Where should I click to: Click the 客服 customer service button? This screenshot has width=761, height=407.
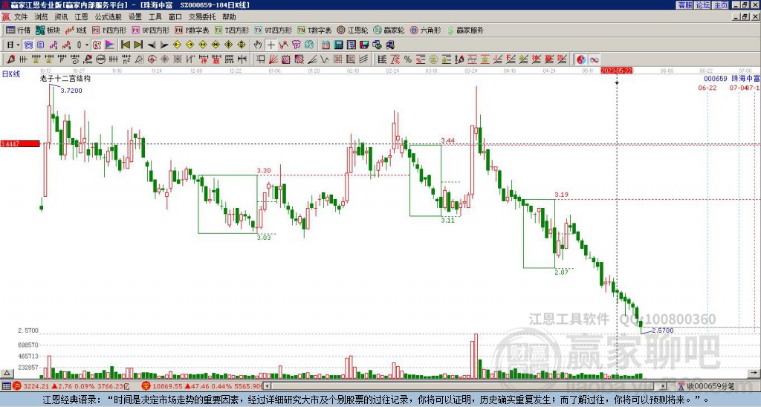[684, 5]
